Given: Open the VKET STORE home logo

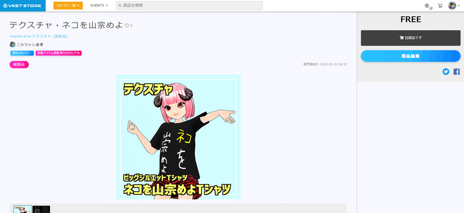Looking at the screenshot, I should pyautogui.click(x=23, y=6).
